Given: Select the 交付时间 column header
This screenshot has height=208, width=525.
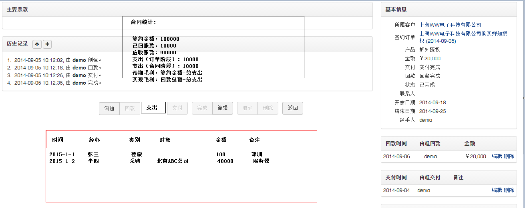Looking at the screenshot, I should point(396,177).
